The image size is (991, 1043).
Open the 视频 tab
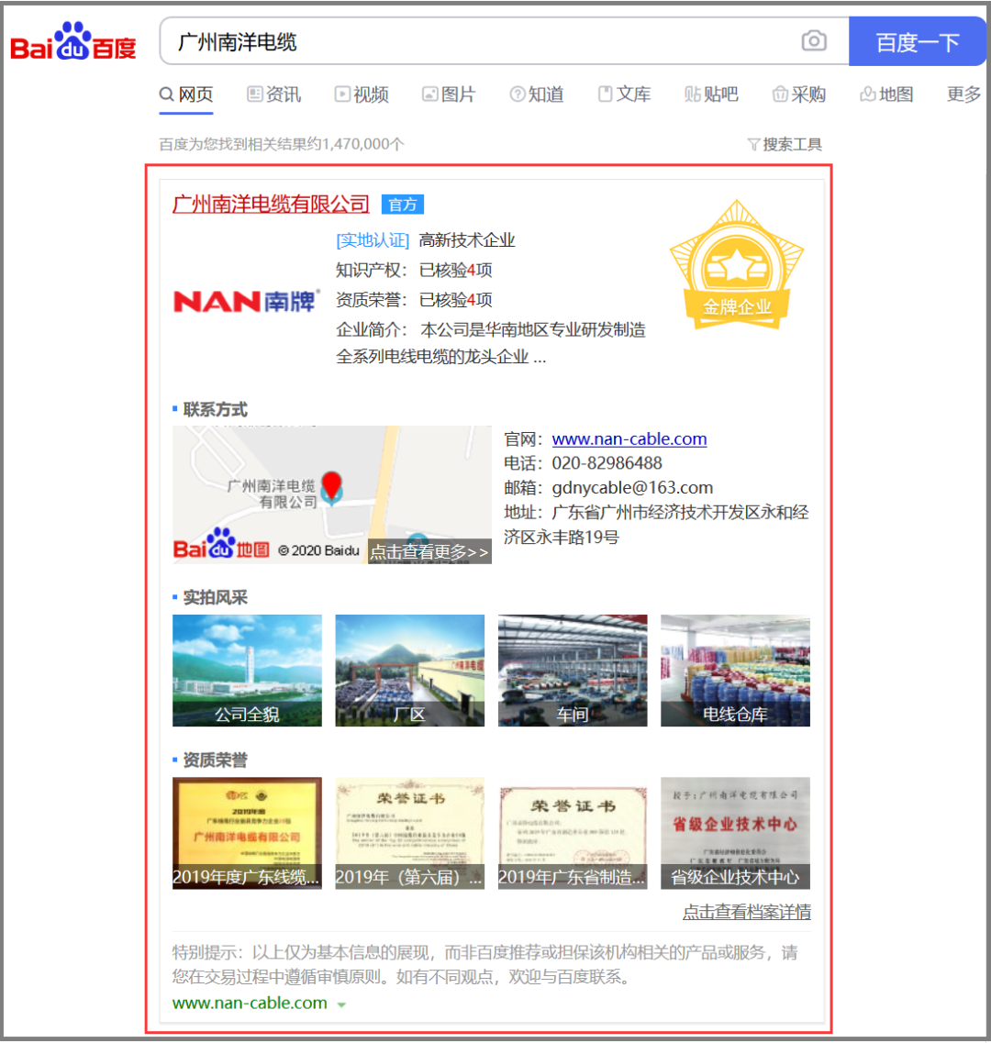click(x=362, y=94)
